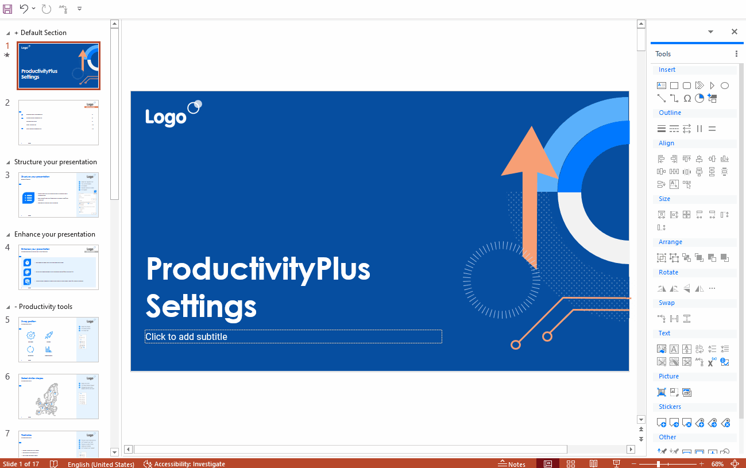Insert the Omega special character
Image resolution: width=746 pixels, height=468 pixels.
(x=687, y=98)
